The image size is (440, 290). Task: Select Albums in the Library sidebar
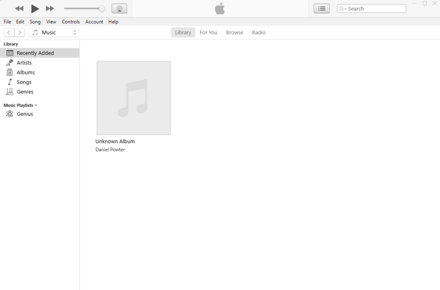tap(25, 72)
